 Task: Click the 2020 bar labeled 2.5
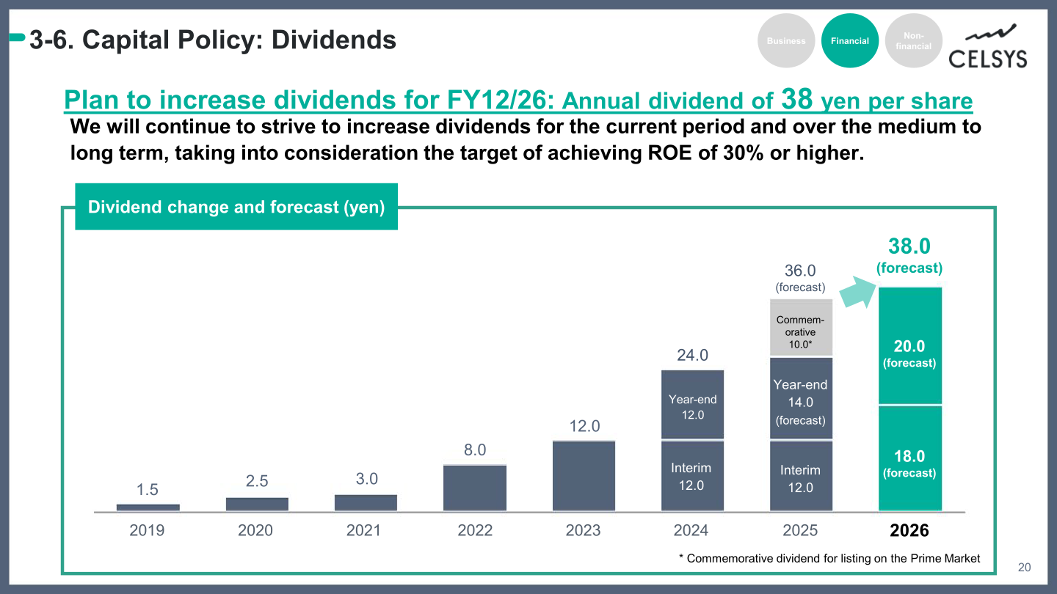click(257, 504)
